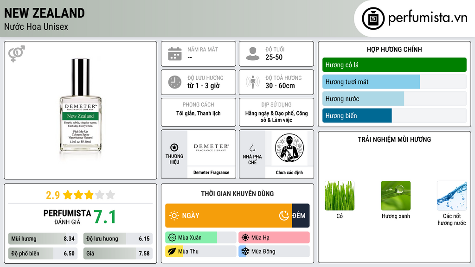
Task: Click the snowflake icon for Mùa Đông
Action: [x=245, y=251]
